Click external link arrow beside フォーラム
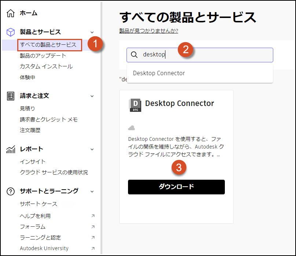The width and height of the screenshot is (296, 256). click(x=93, y=227)
